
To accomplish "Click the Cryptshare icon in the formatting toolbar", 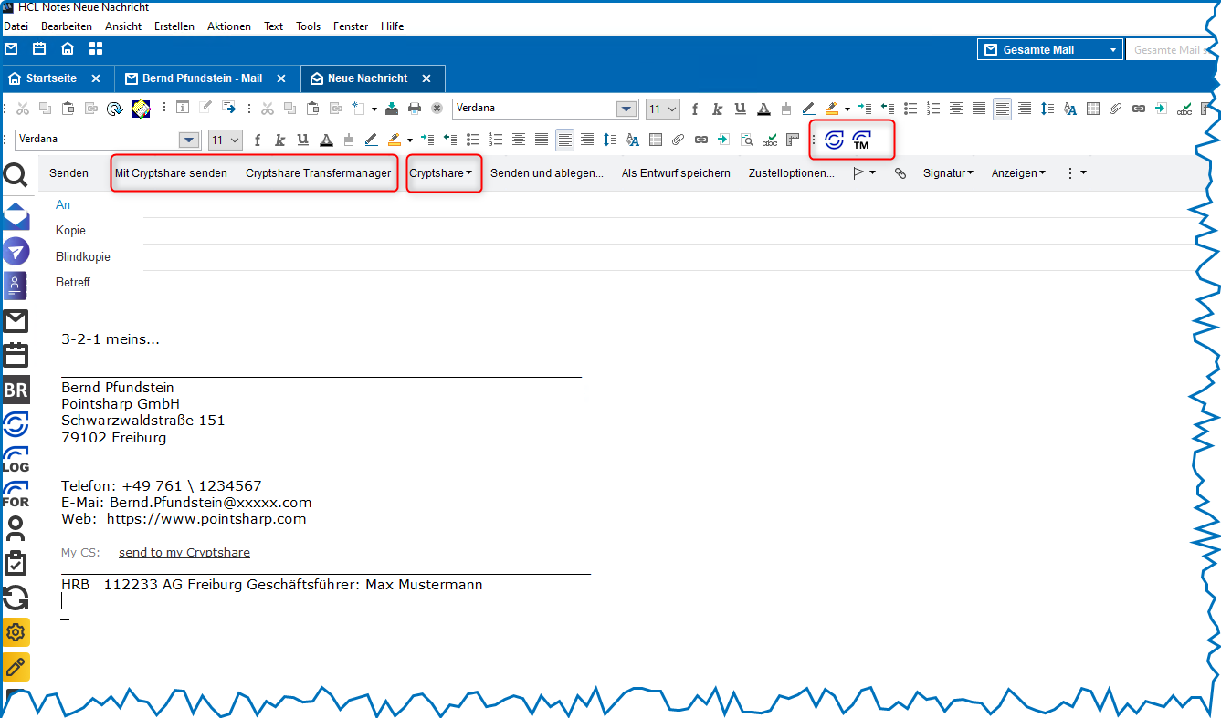I will click(834, 140).
